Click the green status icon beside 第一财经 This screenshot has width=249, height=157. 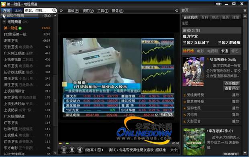[20, 28]
